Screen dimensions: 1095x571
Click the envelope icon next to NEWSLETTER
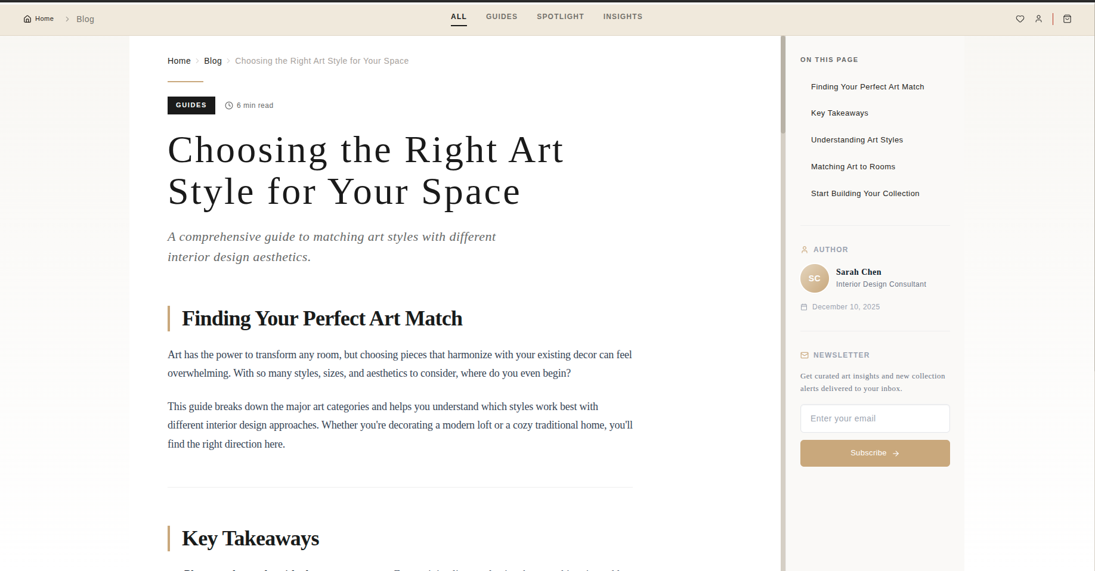(x=804, y=355)
